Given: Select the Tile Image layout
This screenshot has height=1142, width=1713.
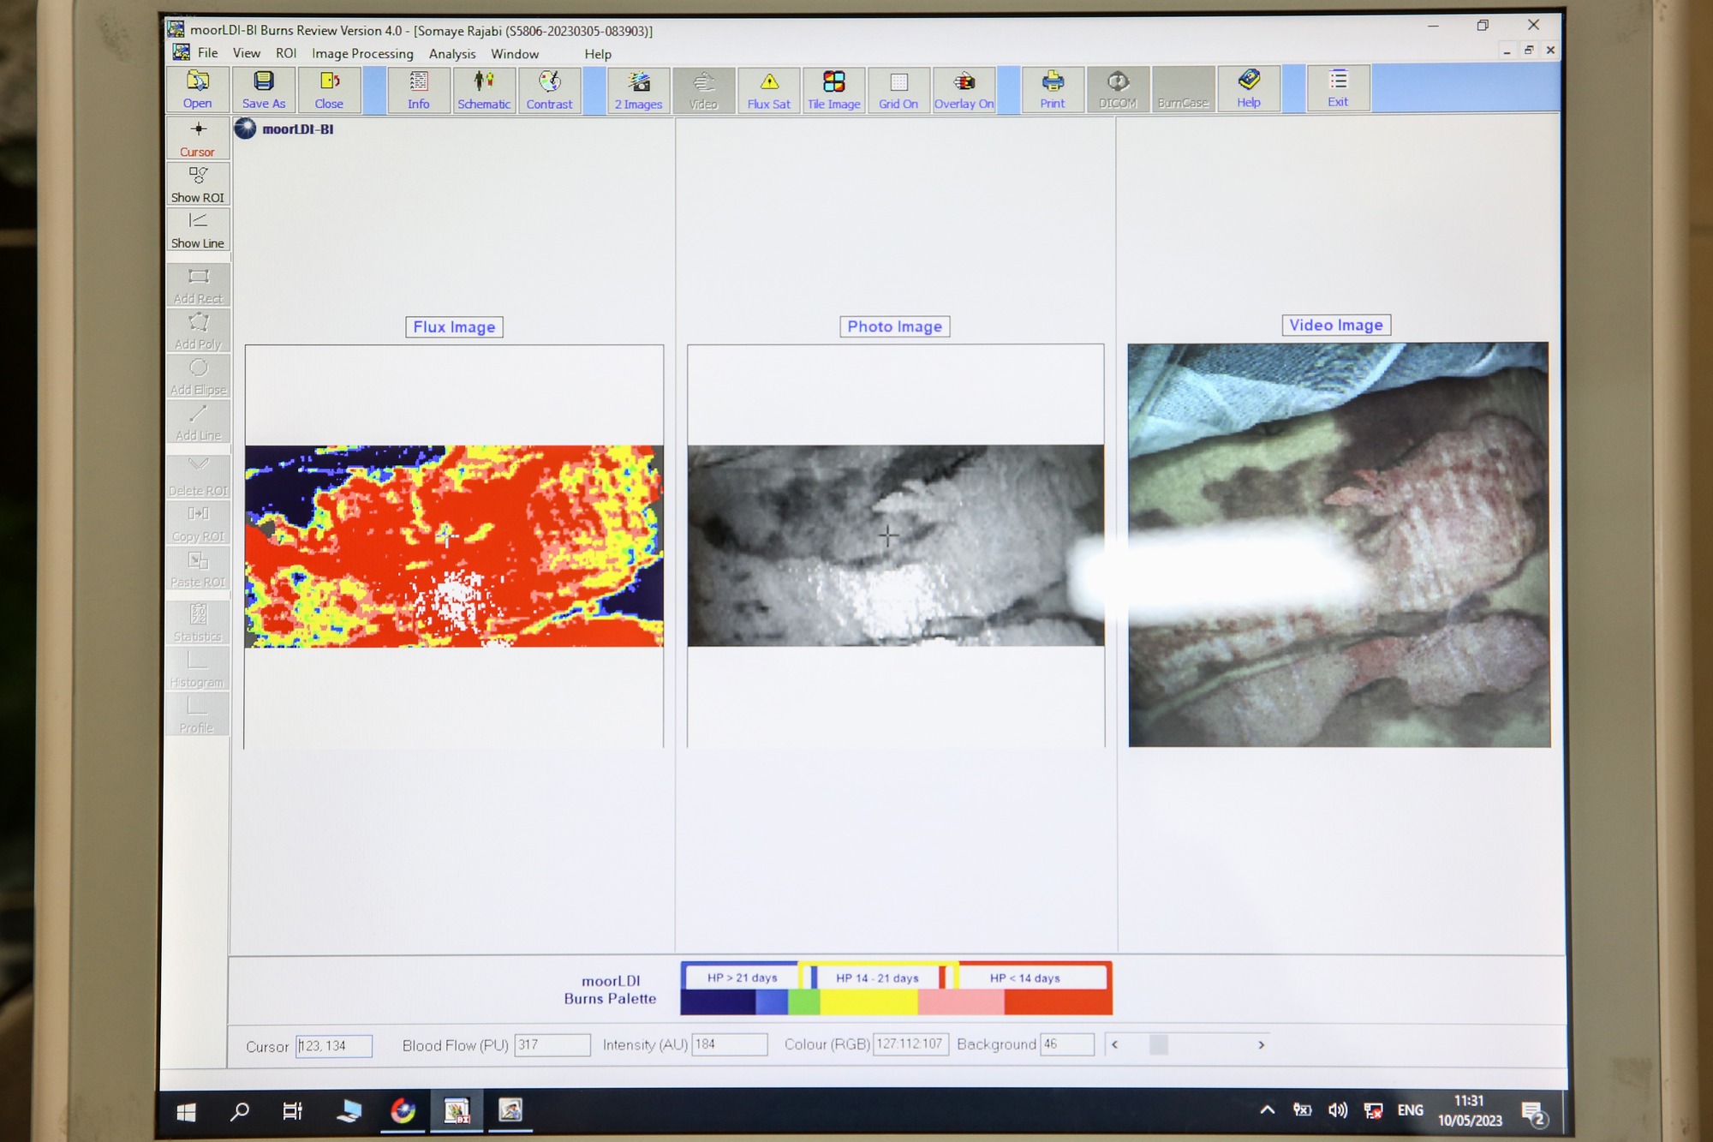Looking at the screenshot, I should pyautogui.click(x=833, y=90).
